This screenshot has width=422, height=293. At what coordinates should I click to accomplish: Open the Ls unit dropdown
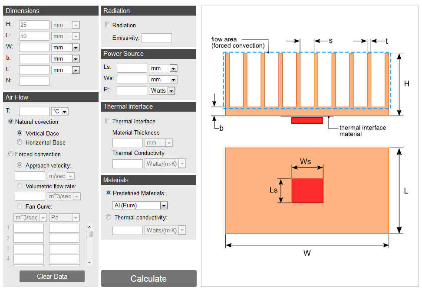click(x=163, y=68)
